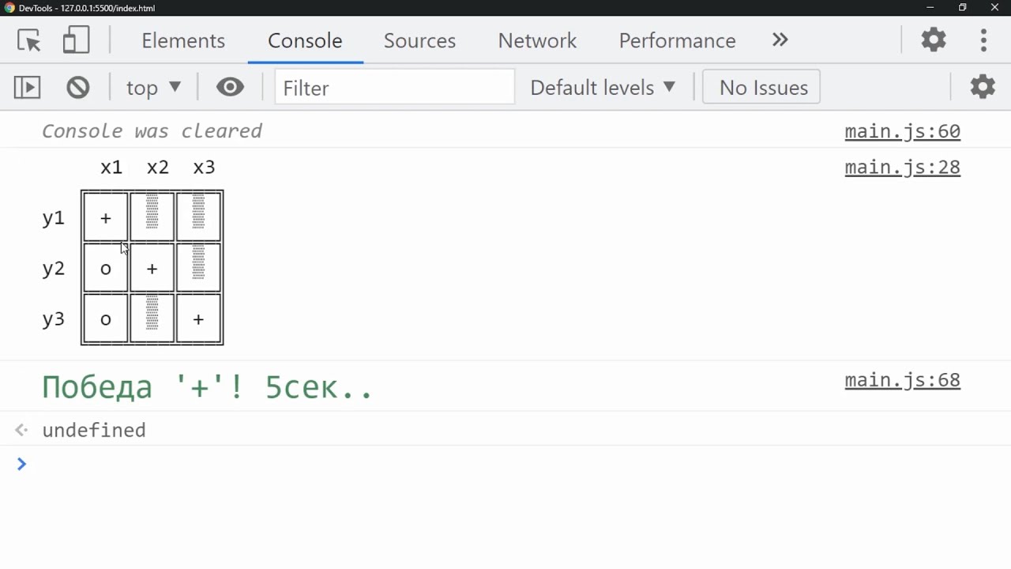The image size is (1011, 569).
Task: Open the three-dot customize DevTools menu
Action: [x=983, y=40]
